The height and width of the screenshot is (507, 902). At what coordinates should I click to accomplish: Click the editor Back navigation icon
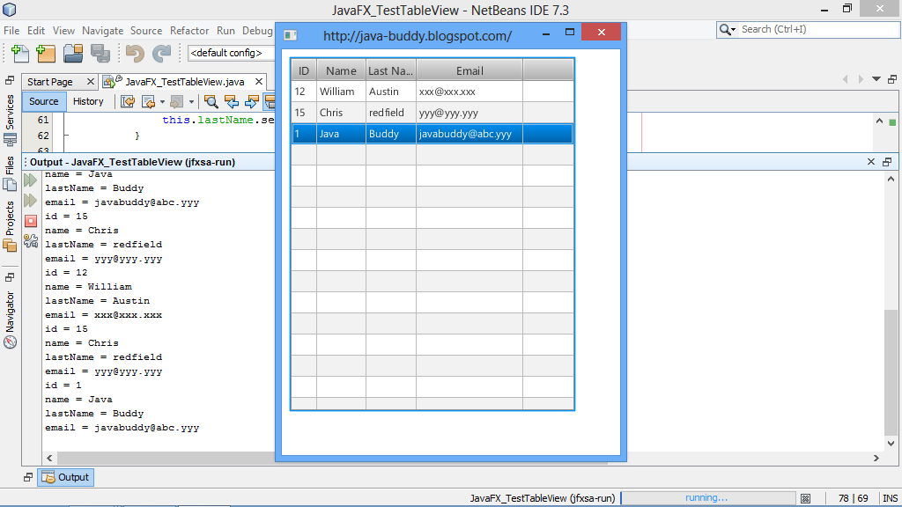point(148,102)
